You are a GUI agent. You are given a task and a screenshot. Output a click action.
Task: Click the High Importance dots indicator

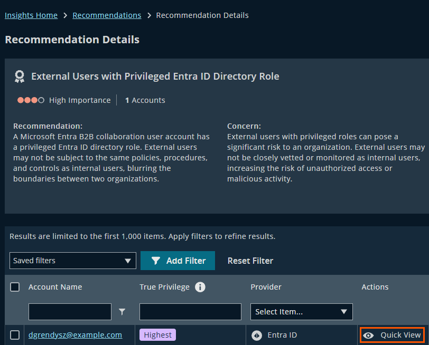click(x=31, y=100)
